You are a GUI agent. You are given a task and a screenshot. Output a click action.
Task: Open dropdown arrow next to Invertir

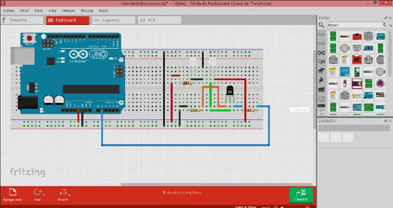click(x=69, y=194)
